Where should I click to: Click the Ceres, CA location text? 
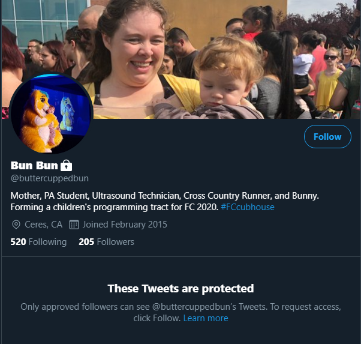(44, 225)
